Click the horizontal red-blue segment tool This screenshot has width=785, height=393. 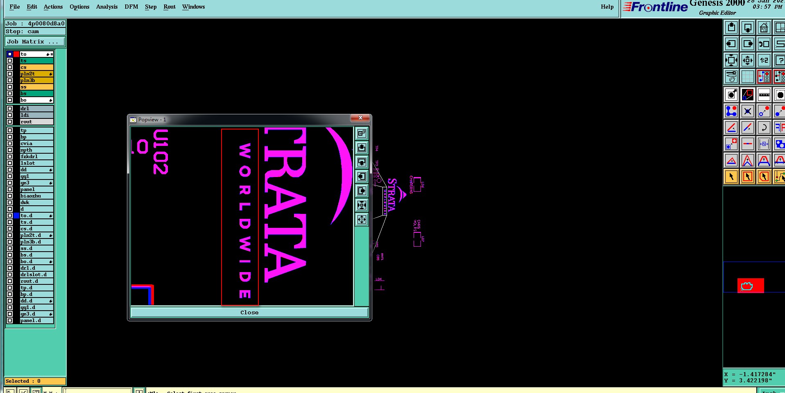[748, 144]
